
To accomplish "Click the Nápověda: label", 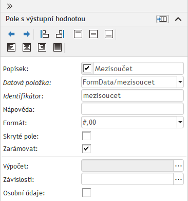I will (19, 109).
